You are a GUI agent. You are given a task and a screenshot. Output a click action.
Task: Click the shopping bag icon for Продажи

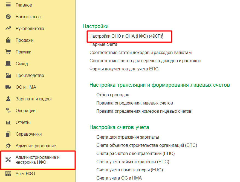click(x=8, y=40)
